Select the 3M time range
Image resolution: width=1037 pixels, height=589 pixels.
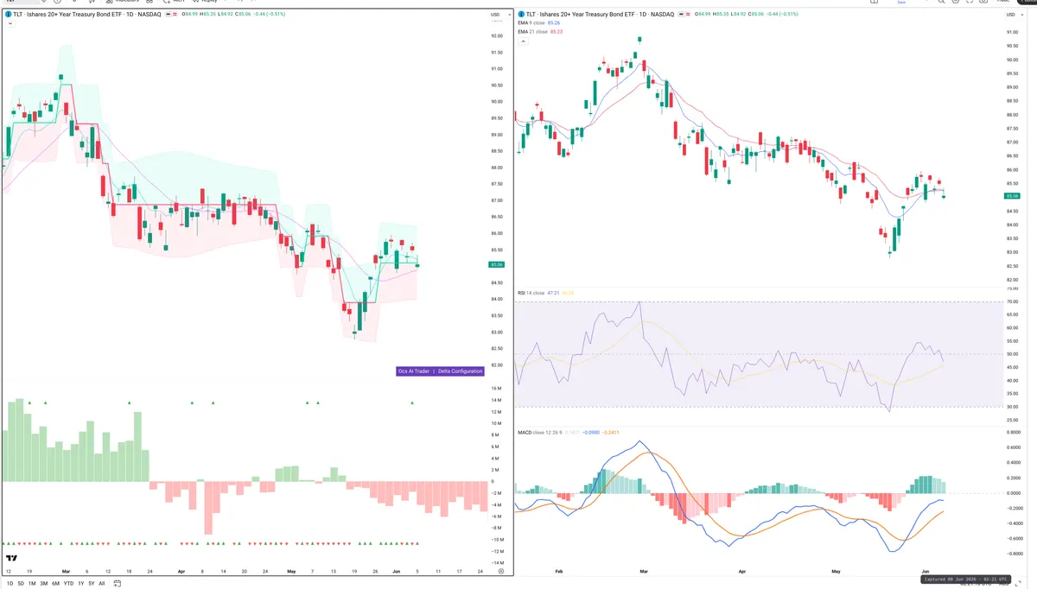(x=44, y=583)
